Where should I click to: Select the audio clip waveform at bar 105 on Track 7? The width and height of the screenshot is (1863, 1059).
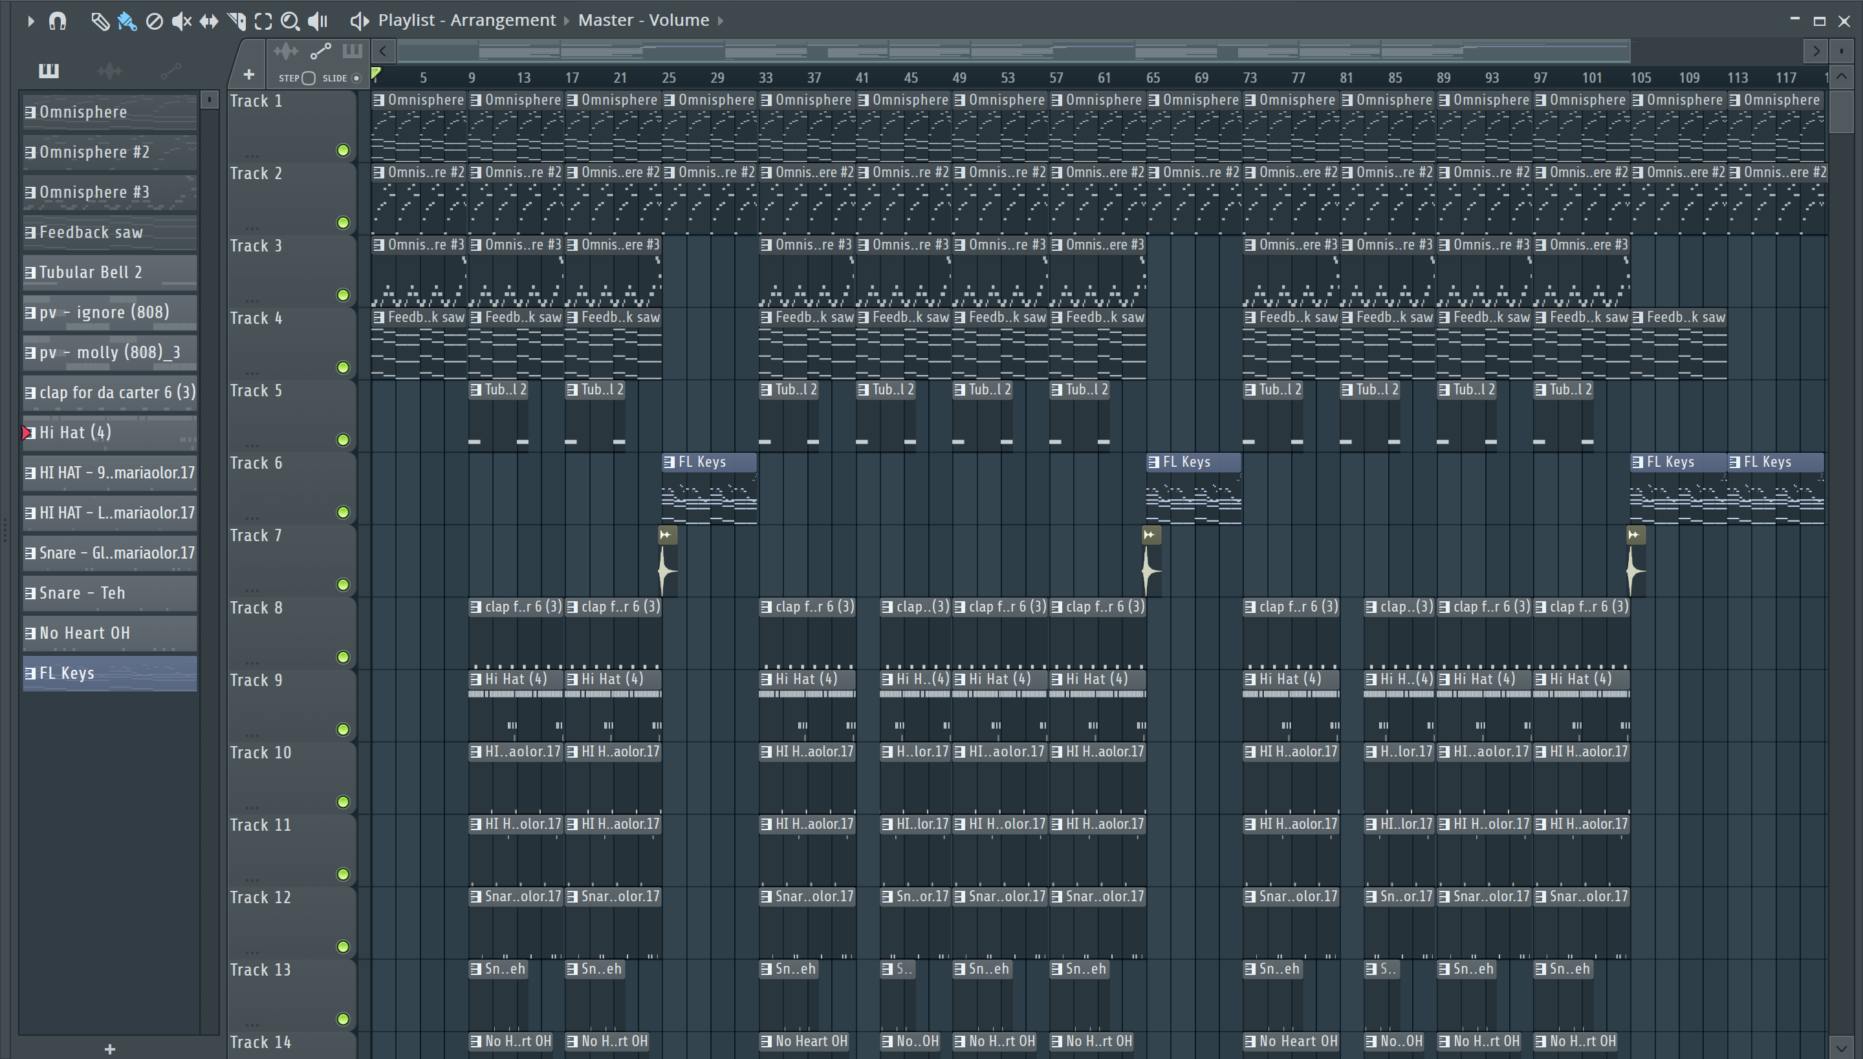point(1635,572)
